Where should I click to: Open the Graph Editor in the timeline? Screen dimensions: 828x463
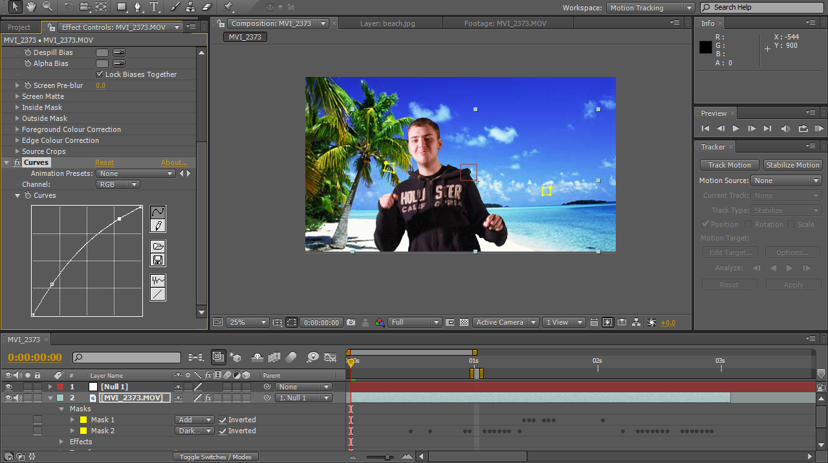point(330,357)
